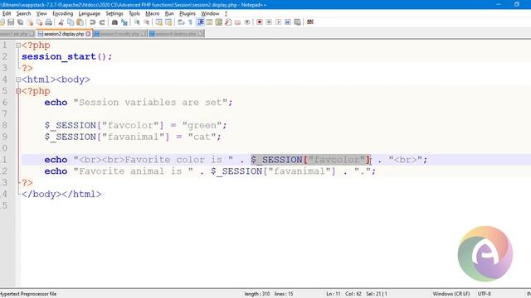Toggle Show All Characters icon
The height and width of the screenshot is (298, 531).
[x=190, y=22]
